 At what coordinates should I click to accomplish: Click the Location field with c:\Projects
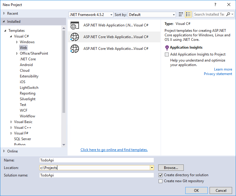[x=95, y=167]
